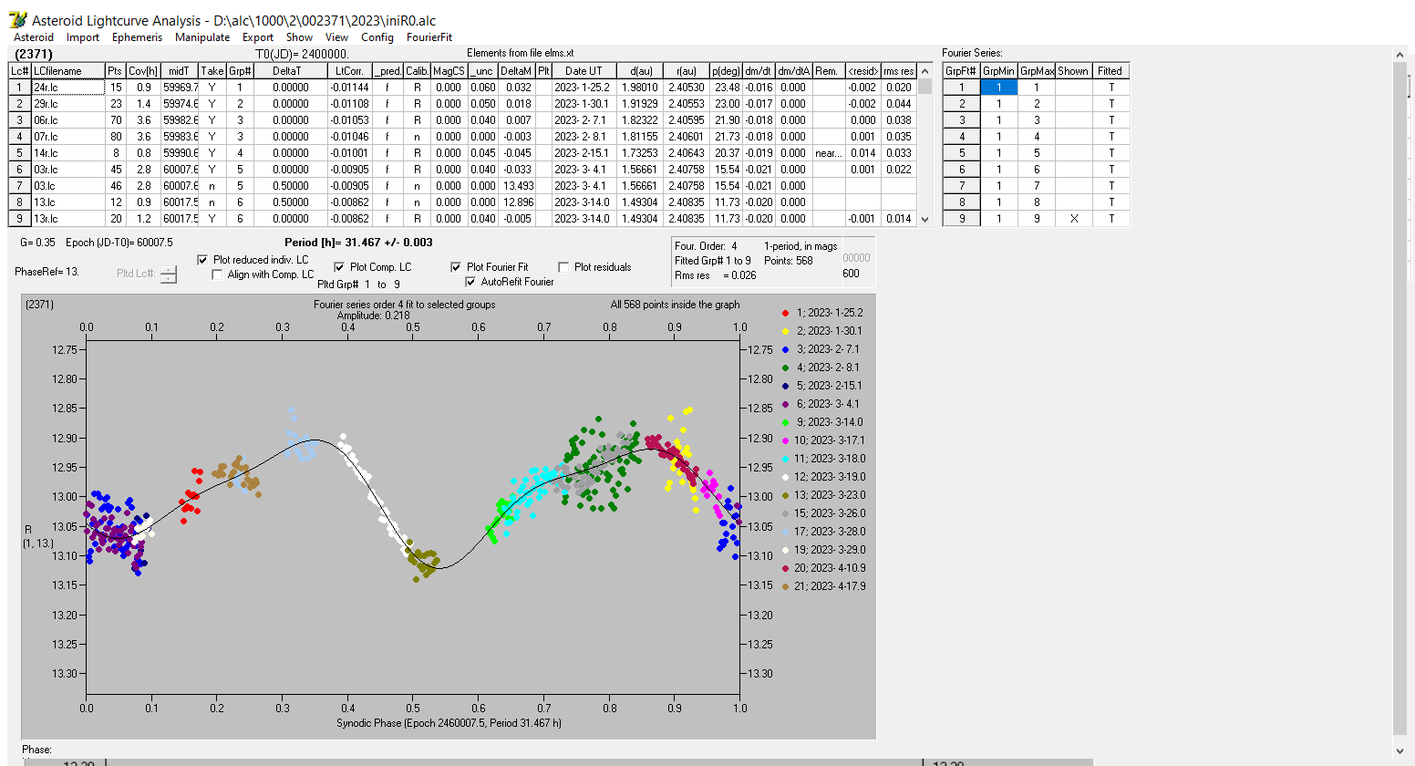Click the Fitted column header in Fourier Series
The width and height of the screenshot is (1415, 766).
click(1110, 71)
